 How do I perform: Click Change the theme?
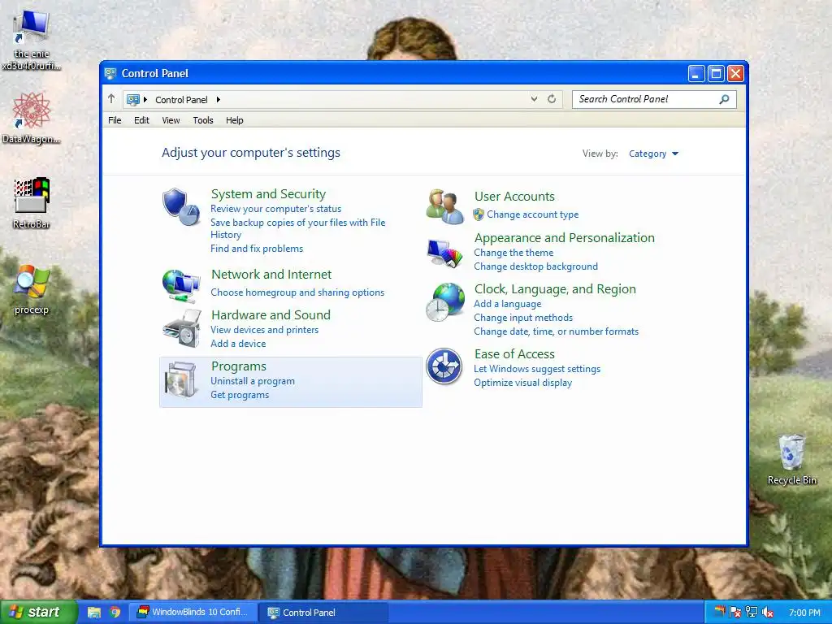click(x=513, y=253)
